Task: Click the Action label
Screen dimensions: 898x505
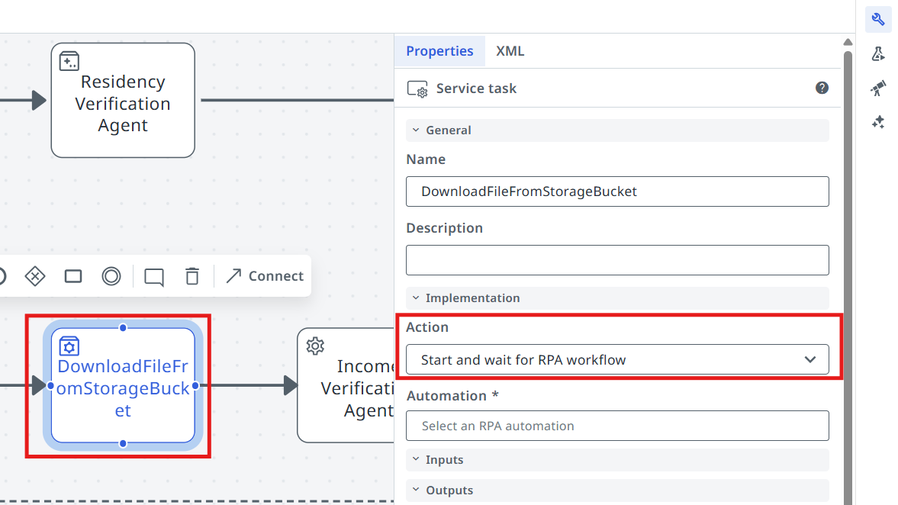Action: point(427,327)
